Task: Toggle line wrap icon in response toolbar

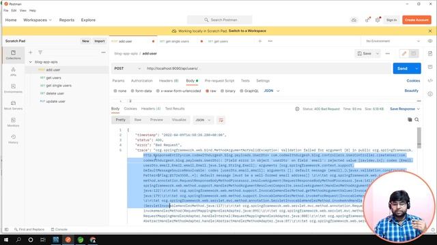Action: (x=221, y=120)
